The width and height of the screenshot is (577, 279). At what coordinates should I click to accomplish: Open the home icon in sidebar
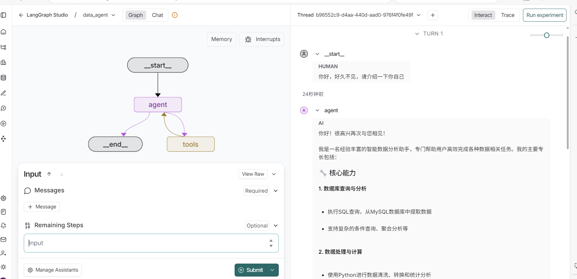(x=3, y=32)
